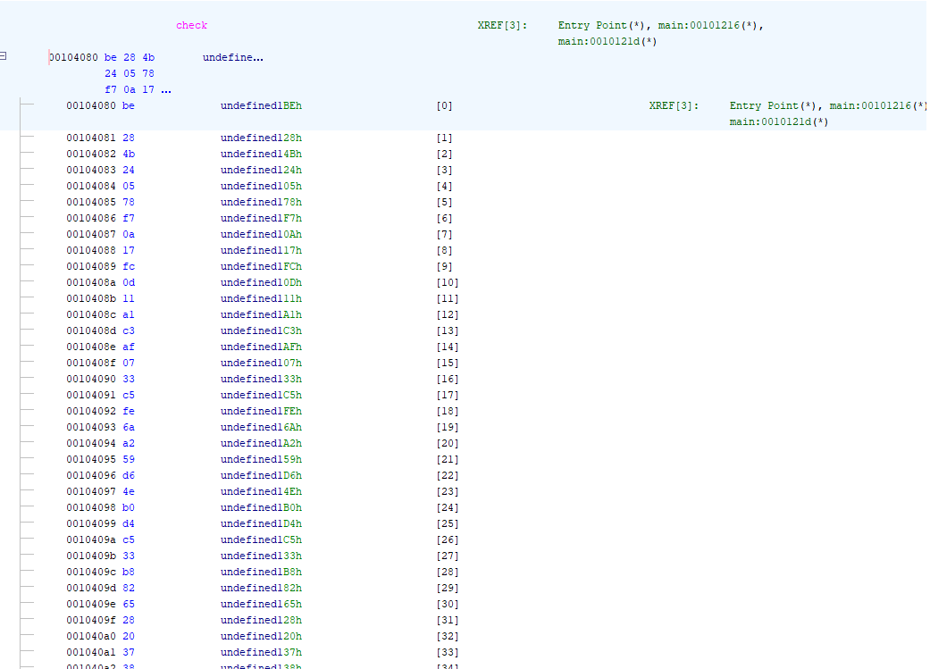
Task: Select the XREF[3] label at top
Action: click(x=502, y=26)
